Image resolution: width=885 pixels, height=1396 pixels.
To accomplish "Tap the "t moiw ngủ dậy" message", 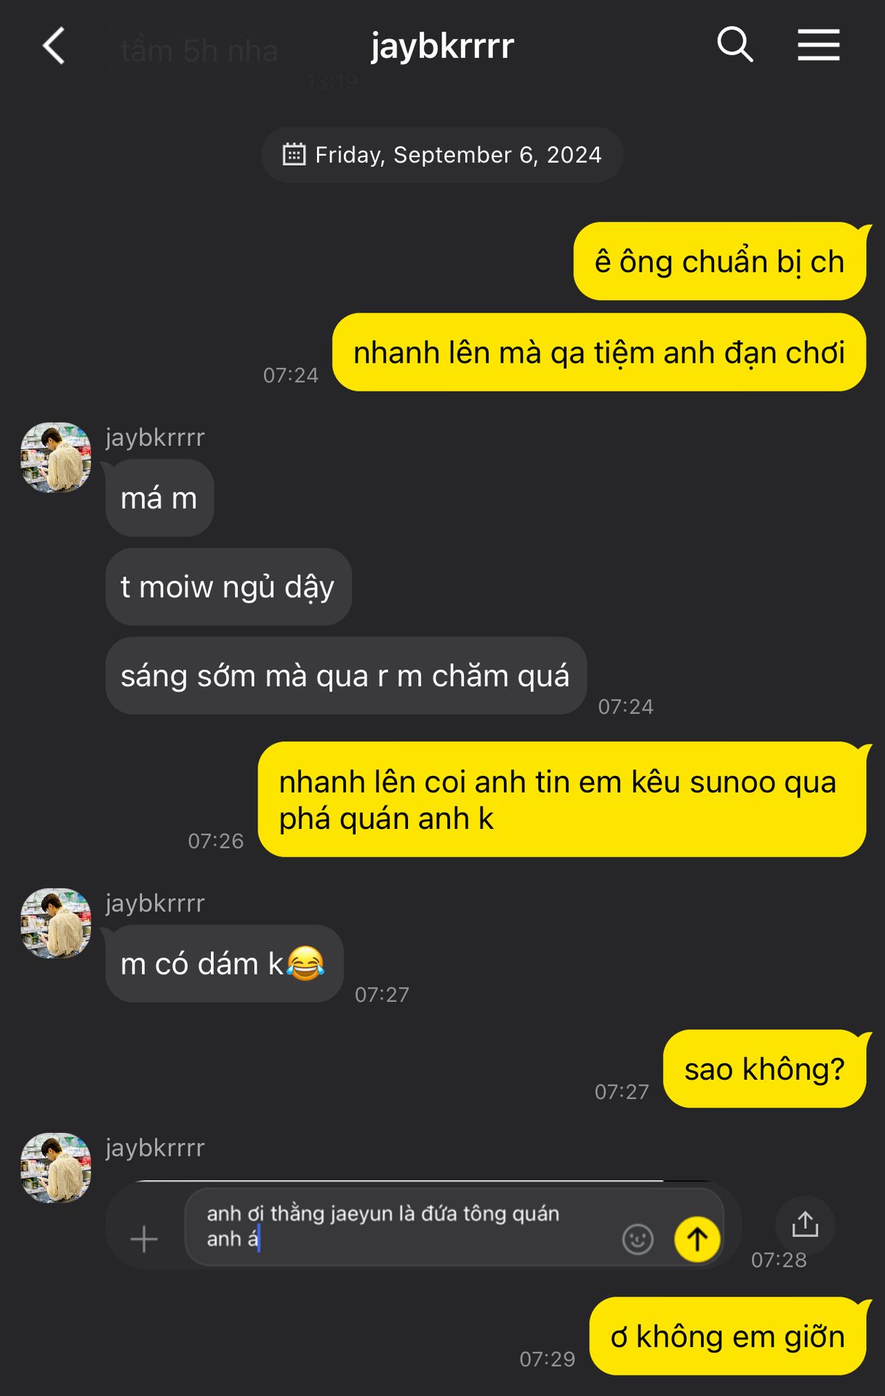I will click(x=228, y=587).
